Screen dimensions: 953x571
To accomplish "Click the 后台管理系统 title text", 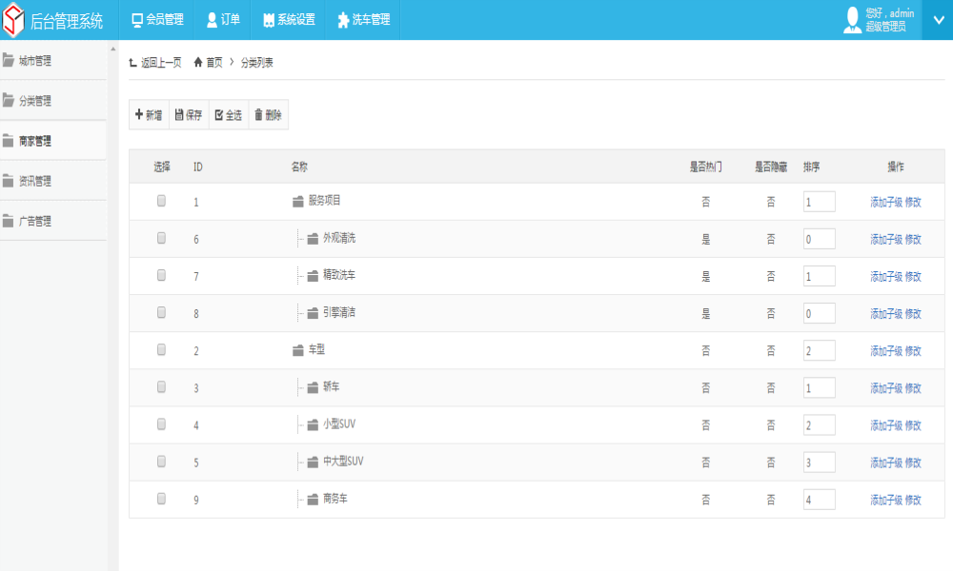I will pos(67,22).
